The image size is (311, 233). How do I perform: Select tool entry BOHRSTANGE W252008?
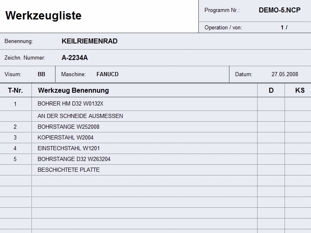[68, 127]
